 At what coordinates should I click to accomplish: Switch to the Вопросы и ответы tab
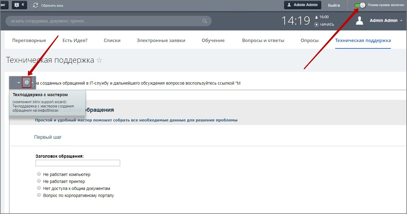click(x=263, y=40)
